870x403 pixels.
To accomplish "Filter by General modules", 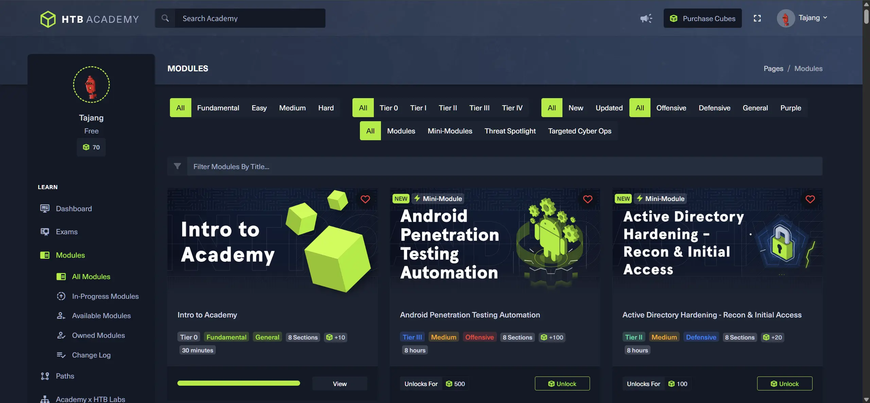I will [755, 108].
